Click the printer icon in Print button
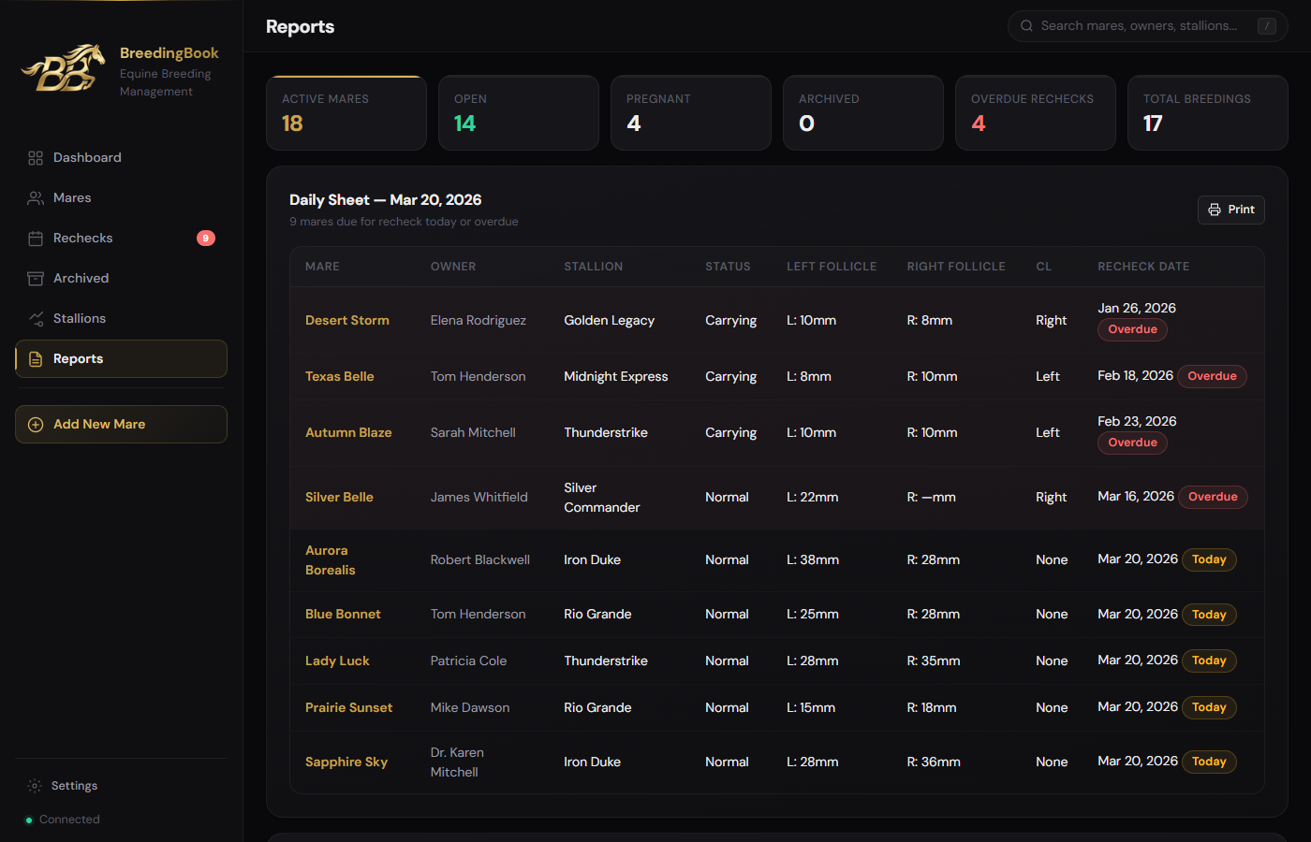This screenshot has height=842, width=1311. point(1215,210)
